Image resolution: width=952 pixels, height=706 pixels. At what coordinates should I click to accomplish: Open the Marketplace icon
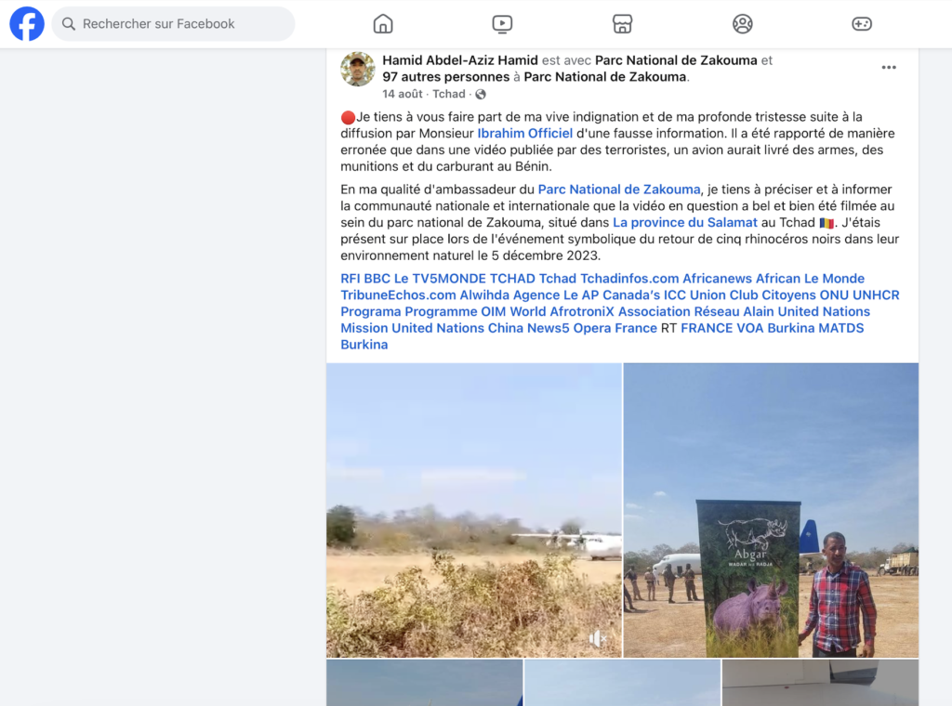(x=622, y=23)
